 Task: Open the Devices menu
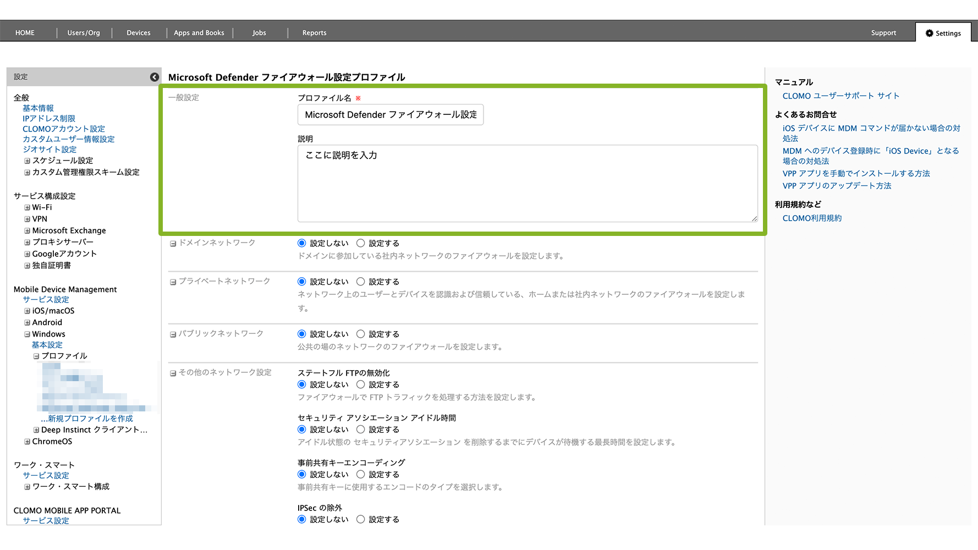pos(139,33)
